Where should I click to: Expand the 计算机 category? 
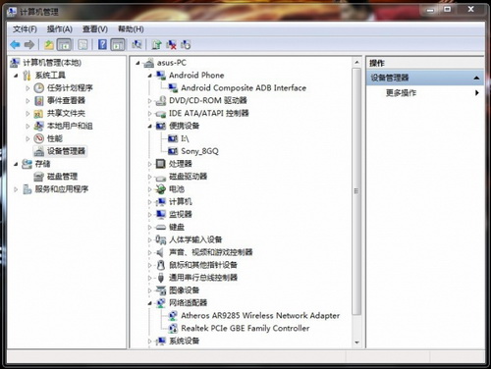point(150,202)
